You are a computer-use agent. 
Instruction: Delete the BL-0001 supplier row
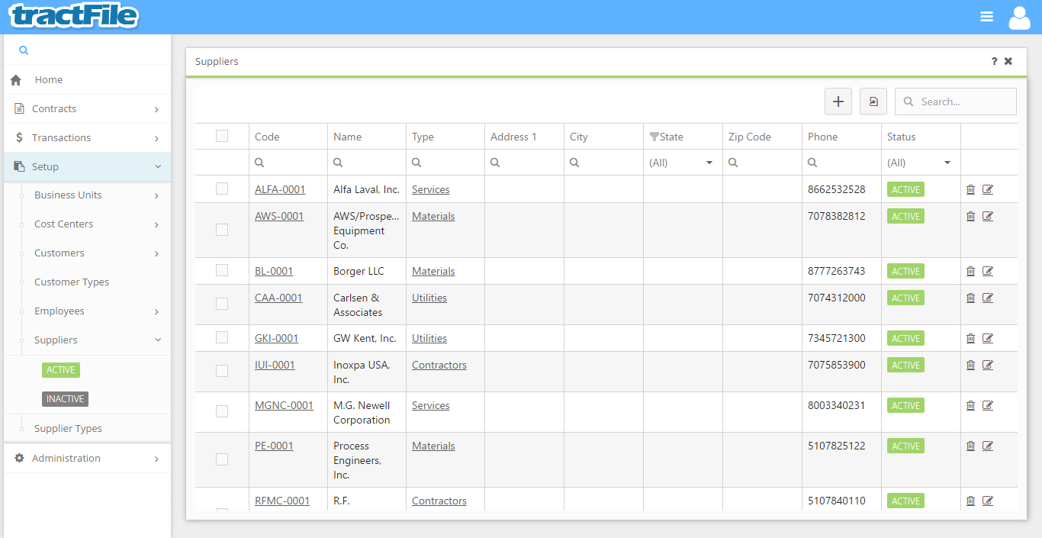click(x=970, y=271)
